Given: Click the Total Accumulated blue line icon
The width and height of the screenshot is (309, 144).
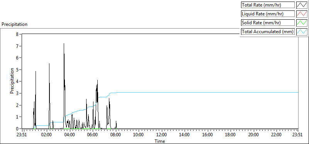Looking at the screenshot, I should [302, 31].
